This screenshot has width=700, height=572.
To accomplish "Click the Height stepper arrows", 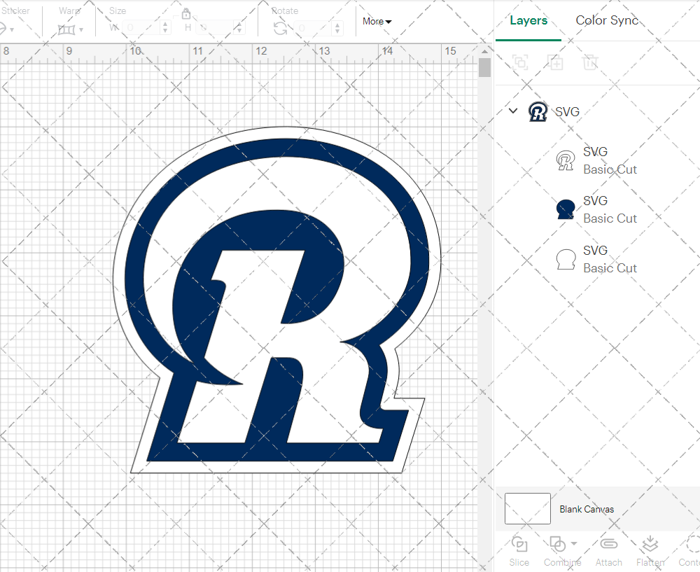I will [239, 28].
